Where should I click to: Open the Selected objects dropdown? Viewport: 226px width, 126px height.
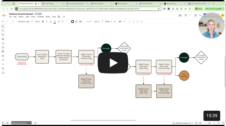tap(183, 123)
